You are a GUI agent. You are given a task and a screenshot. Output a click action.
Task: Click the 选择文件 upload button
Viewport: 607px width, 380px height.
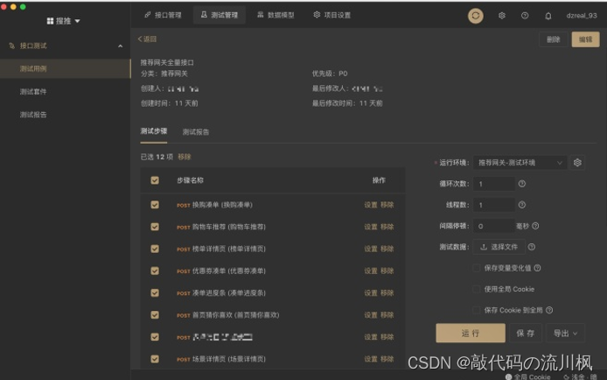[x=499, y=247]
